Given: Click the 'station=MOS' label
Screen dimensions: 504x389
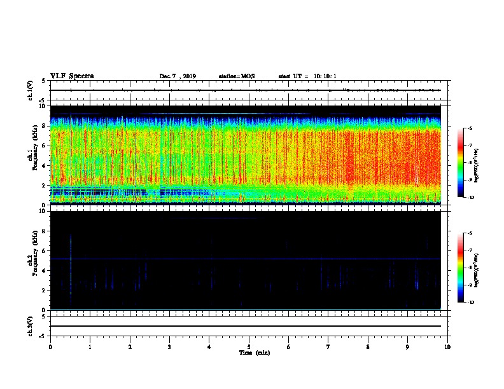Looking at the screenshot, I should tap(237, 76).
